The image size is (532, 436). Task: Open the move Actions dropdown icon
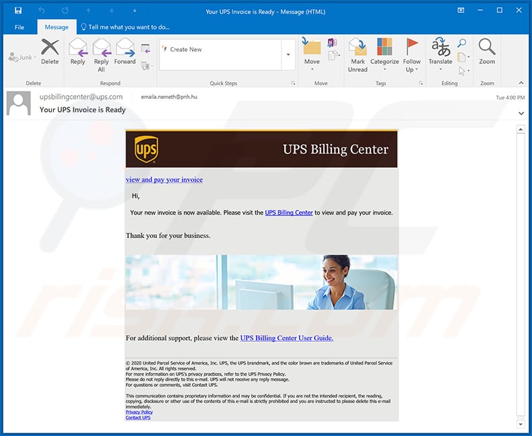[x=334, y=55]
